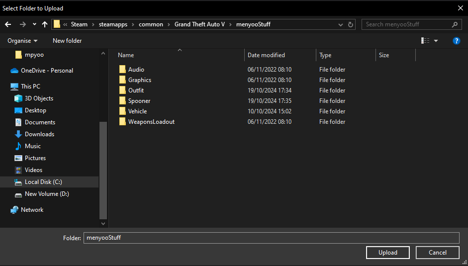Click the forward navigation arrow

point(23,24)
